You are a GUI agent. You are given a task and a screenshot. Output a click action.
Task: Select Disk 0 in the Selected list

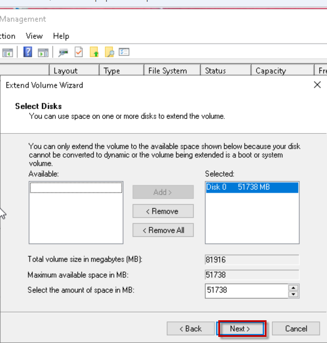[252, 188]
